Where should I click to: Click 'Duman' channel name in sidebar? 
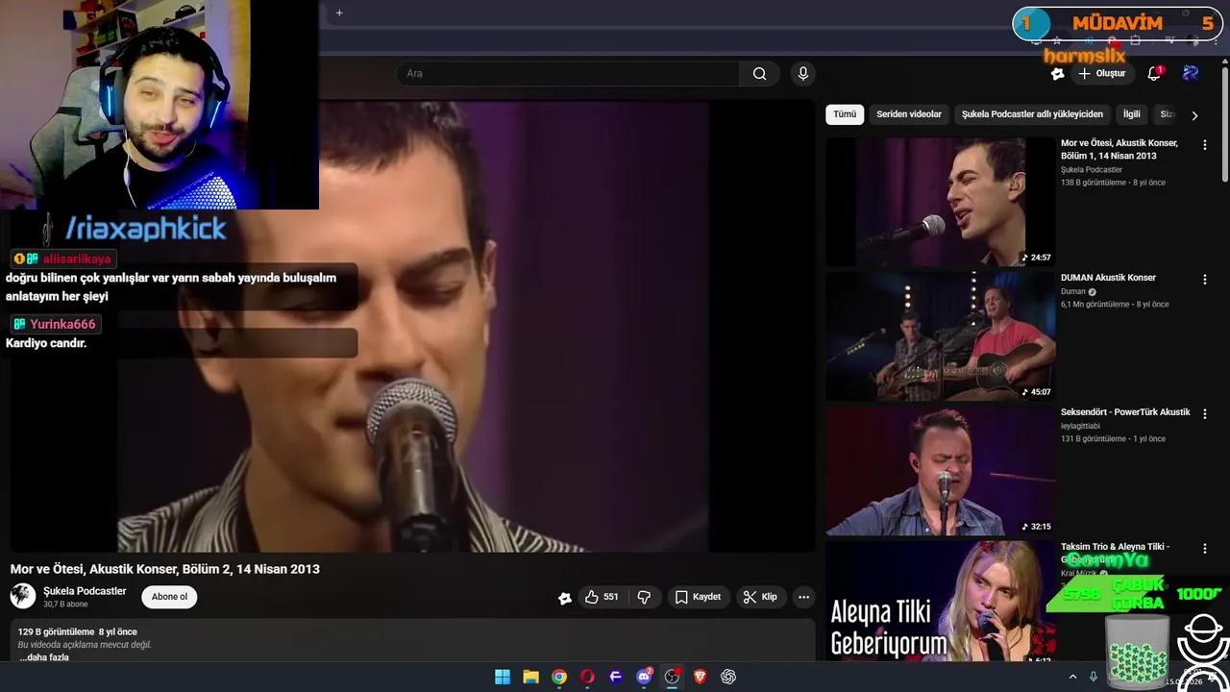coord(1072,291)
